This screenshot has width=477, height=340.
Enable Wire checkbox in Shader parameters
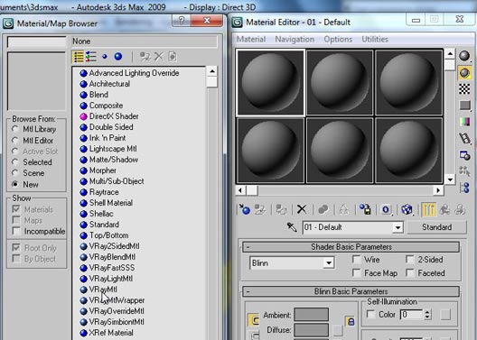[357, 260]
